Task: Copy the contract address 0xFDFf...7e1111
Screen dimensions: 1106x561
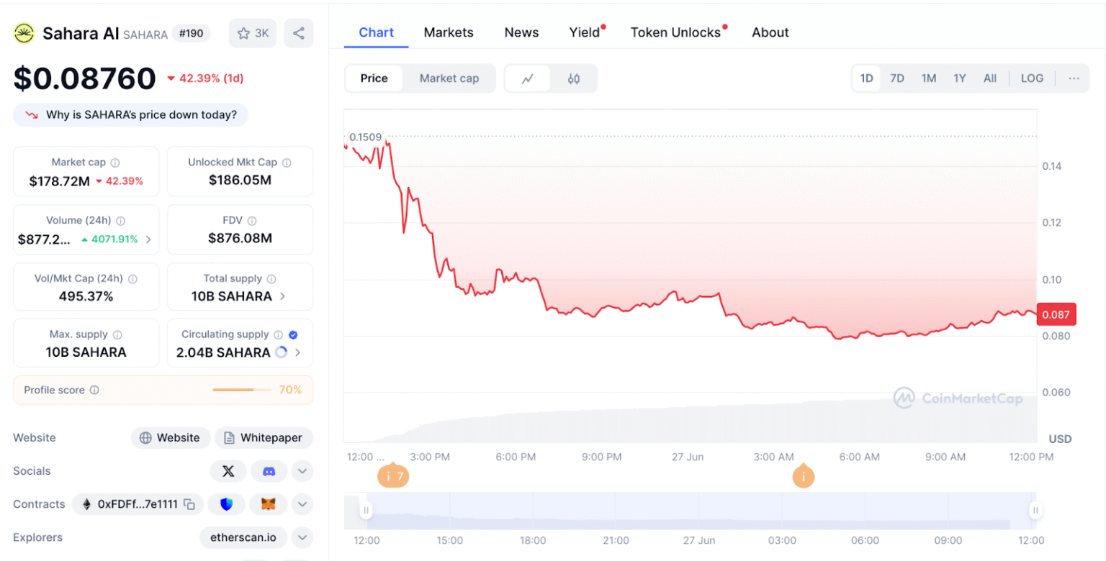Action: coord(189,504)
